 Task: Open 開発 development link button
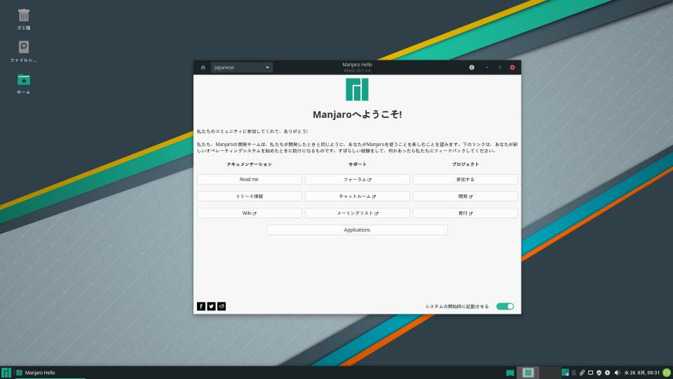(x=465, y=197)
